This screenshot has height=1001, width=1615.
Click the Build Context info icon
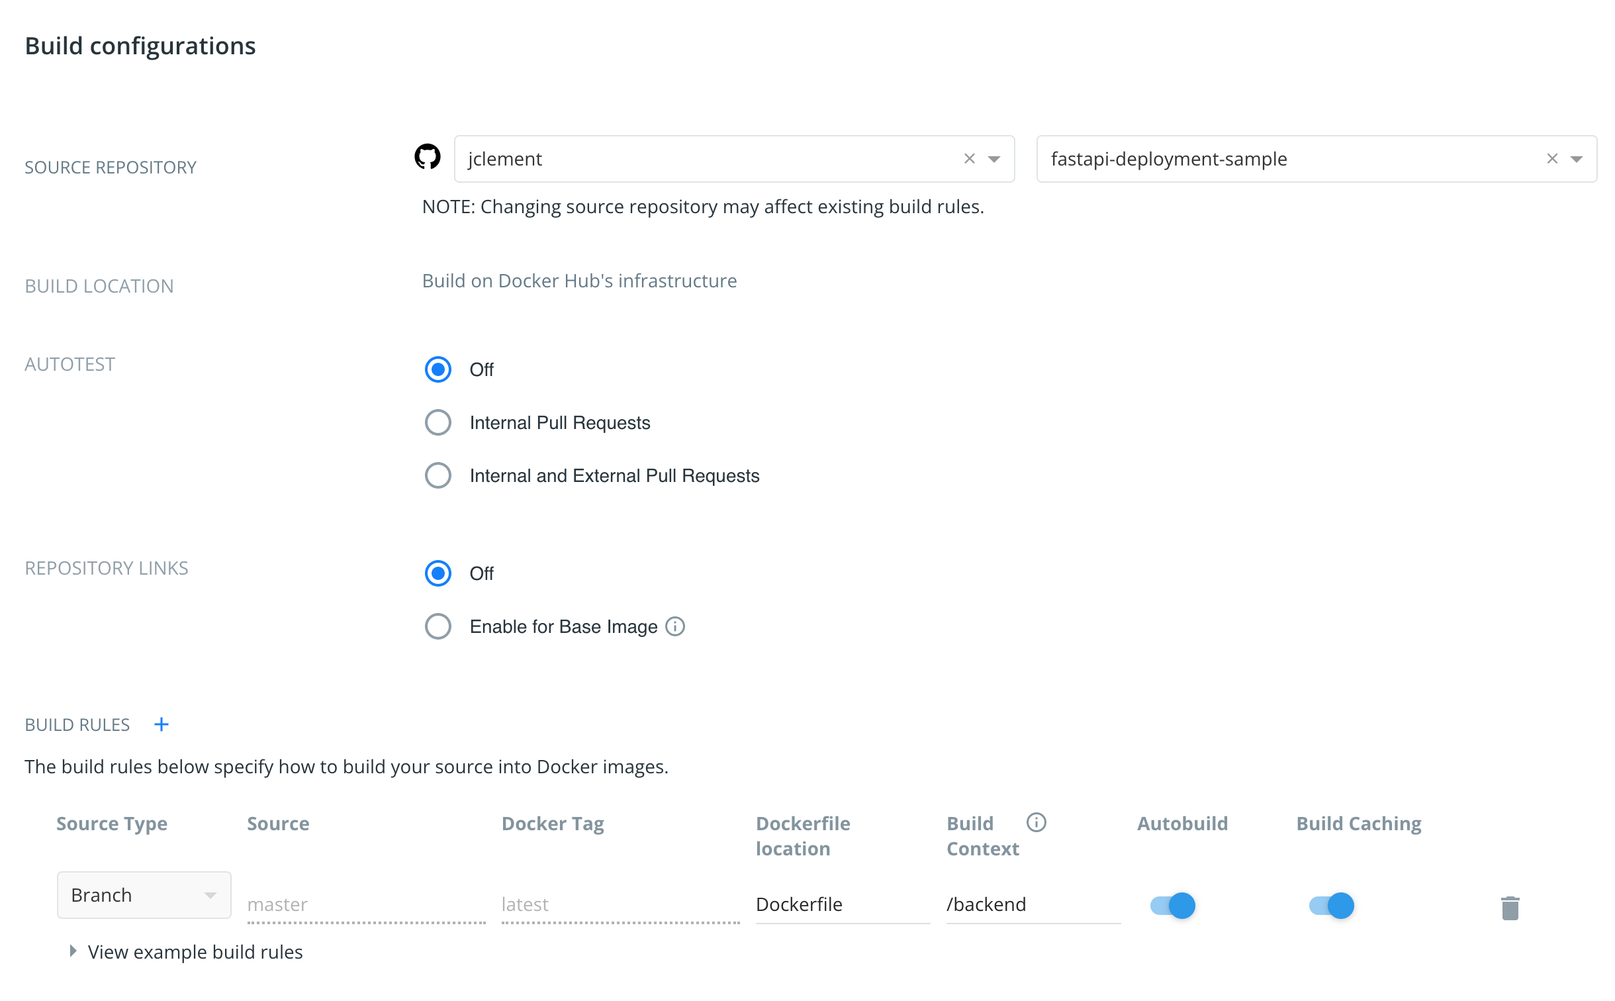point(1035,823)
